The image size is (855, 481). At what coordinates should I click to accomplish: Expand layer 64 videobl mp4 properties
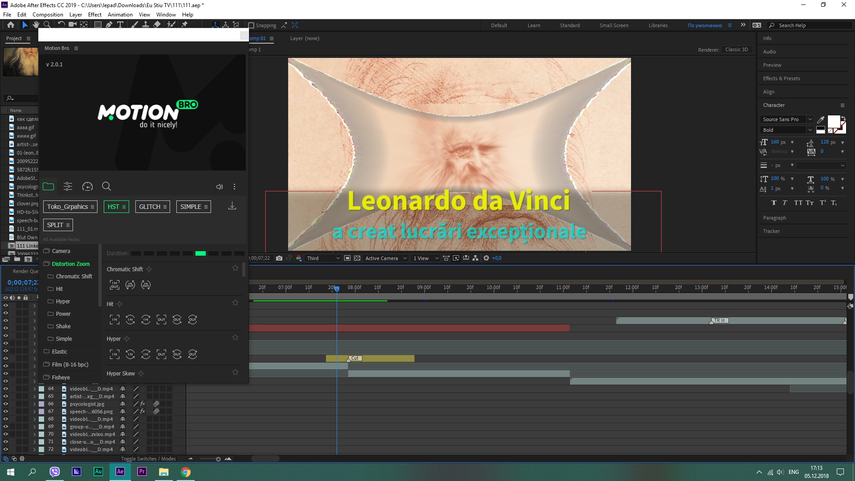click(x=34, y=389)
